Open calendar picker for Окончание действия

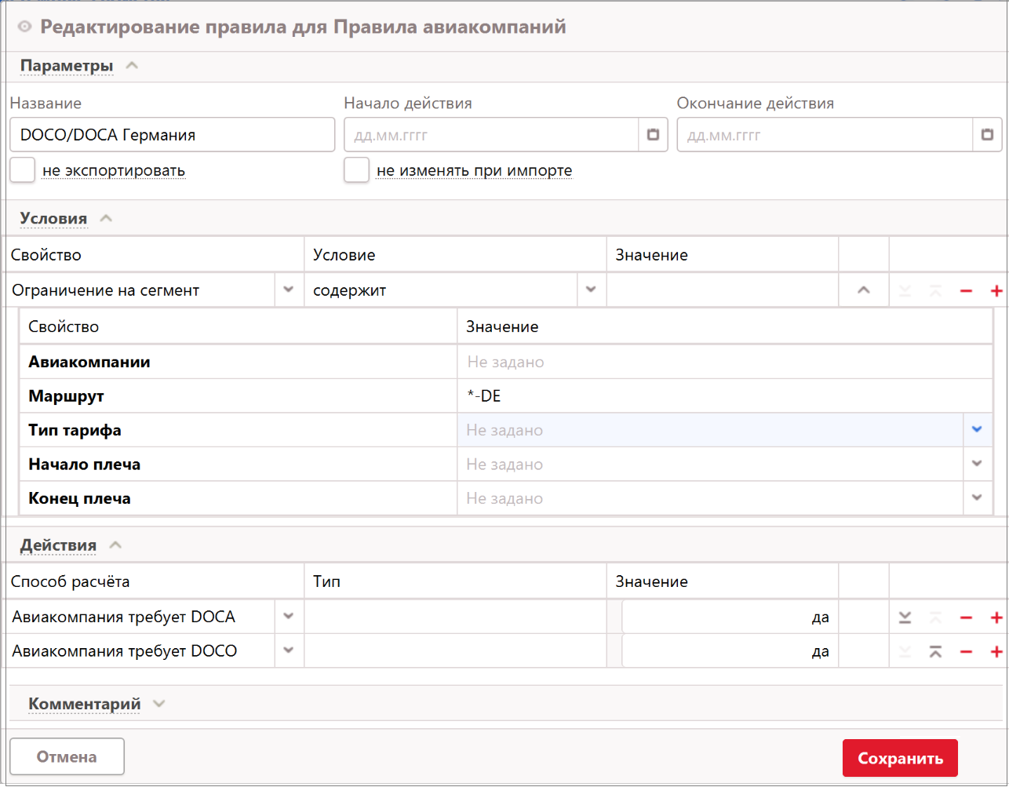[987, 135]
